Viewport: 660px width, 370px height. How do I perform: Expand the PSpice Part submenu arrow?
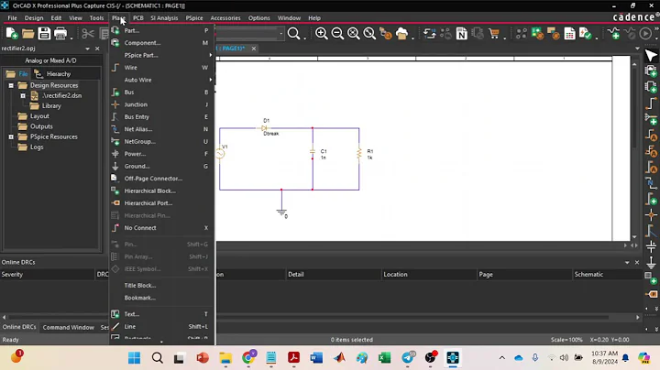click(x=210, y=55)
